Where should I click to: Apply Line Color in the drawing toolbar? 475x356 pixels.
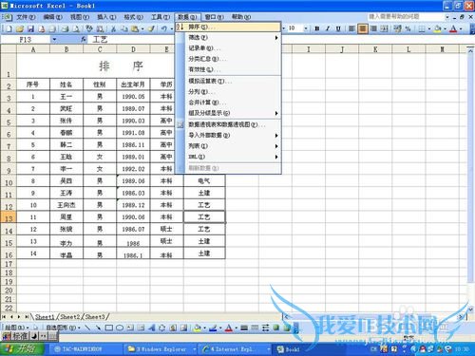click(x=213, y=328)
